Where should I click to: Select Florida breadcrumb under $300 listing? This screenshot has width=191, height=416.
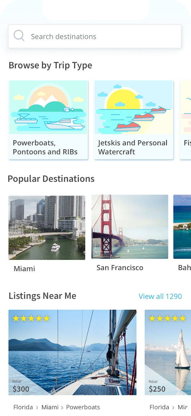coord(23,407)
